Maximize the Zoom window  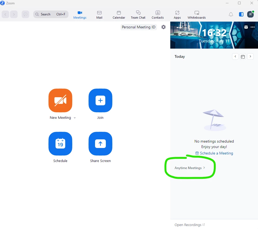pyautogui.click(x=239, y=3)
